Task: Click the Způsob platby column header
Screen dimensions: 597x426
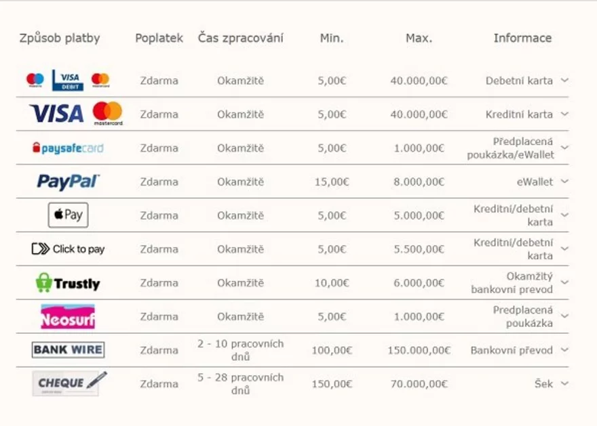Action: click(60, 38)
